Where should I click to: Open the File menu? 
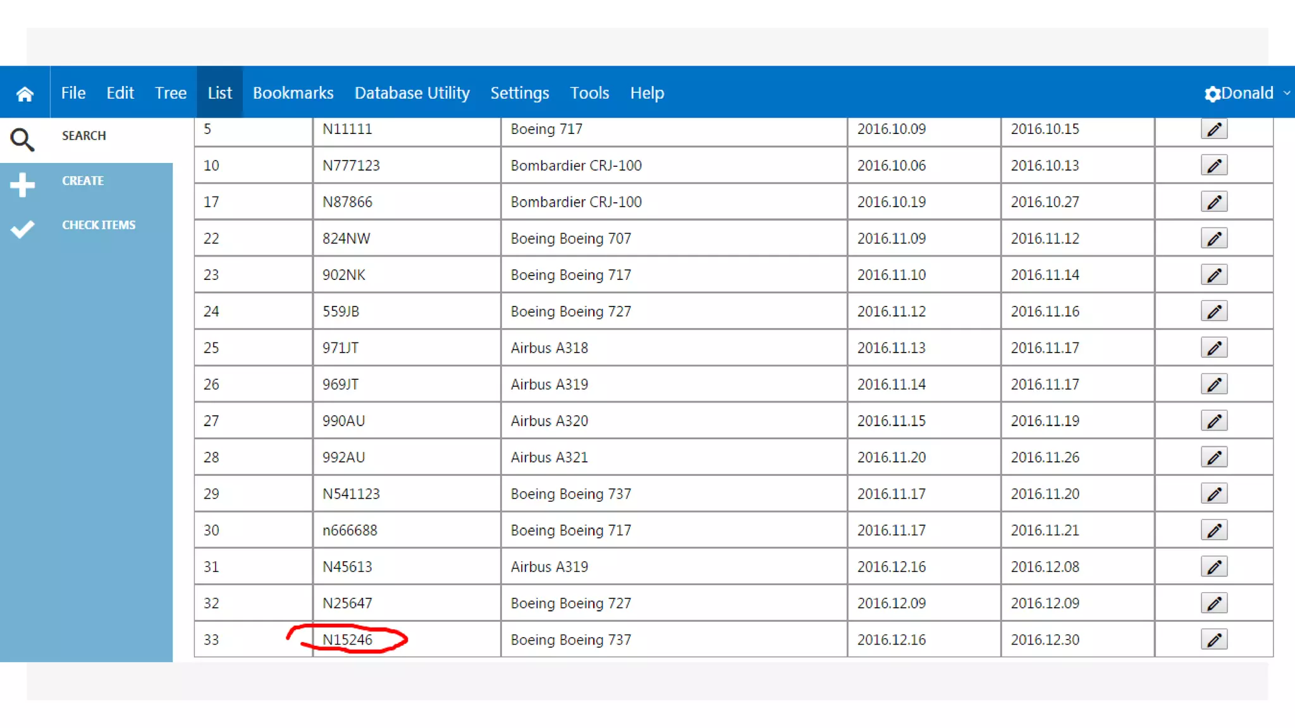(73, 93)
